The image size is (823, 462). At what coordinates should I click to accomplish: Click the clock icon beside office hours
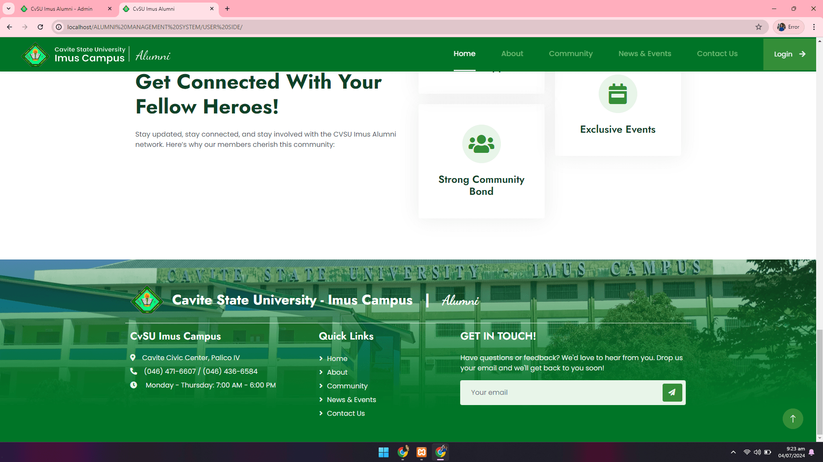tap(133, 385)
